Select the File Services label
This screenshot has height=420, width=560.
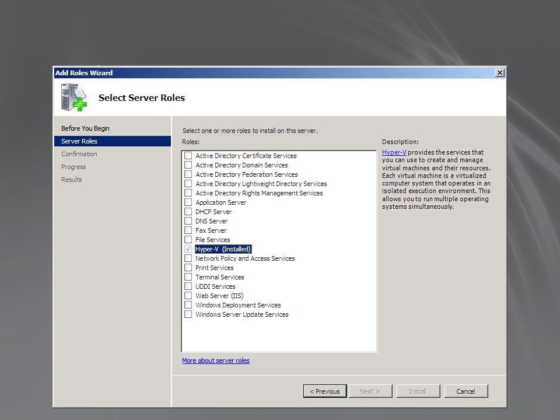(212, 240)
